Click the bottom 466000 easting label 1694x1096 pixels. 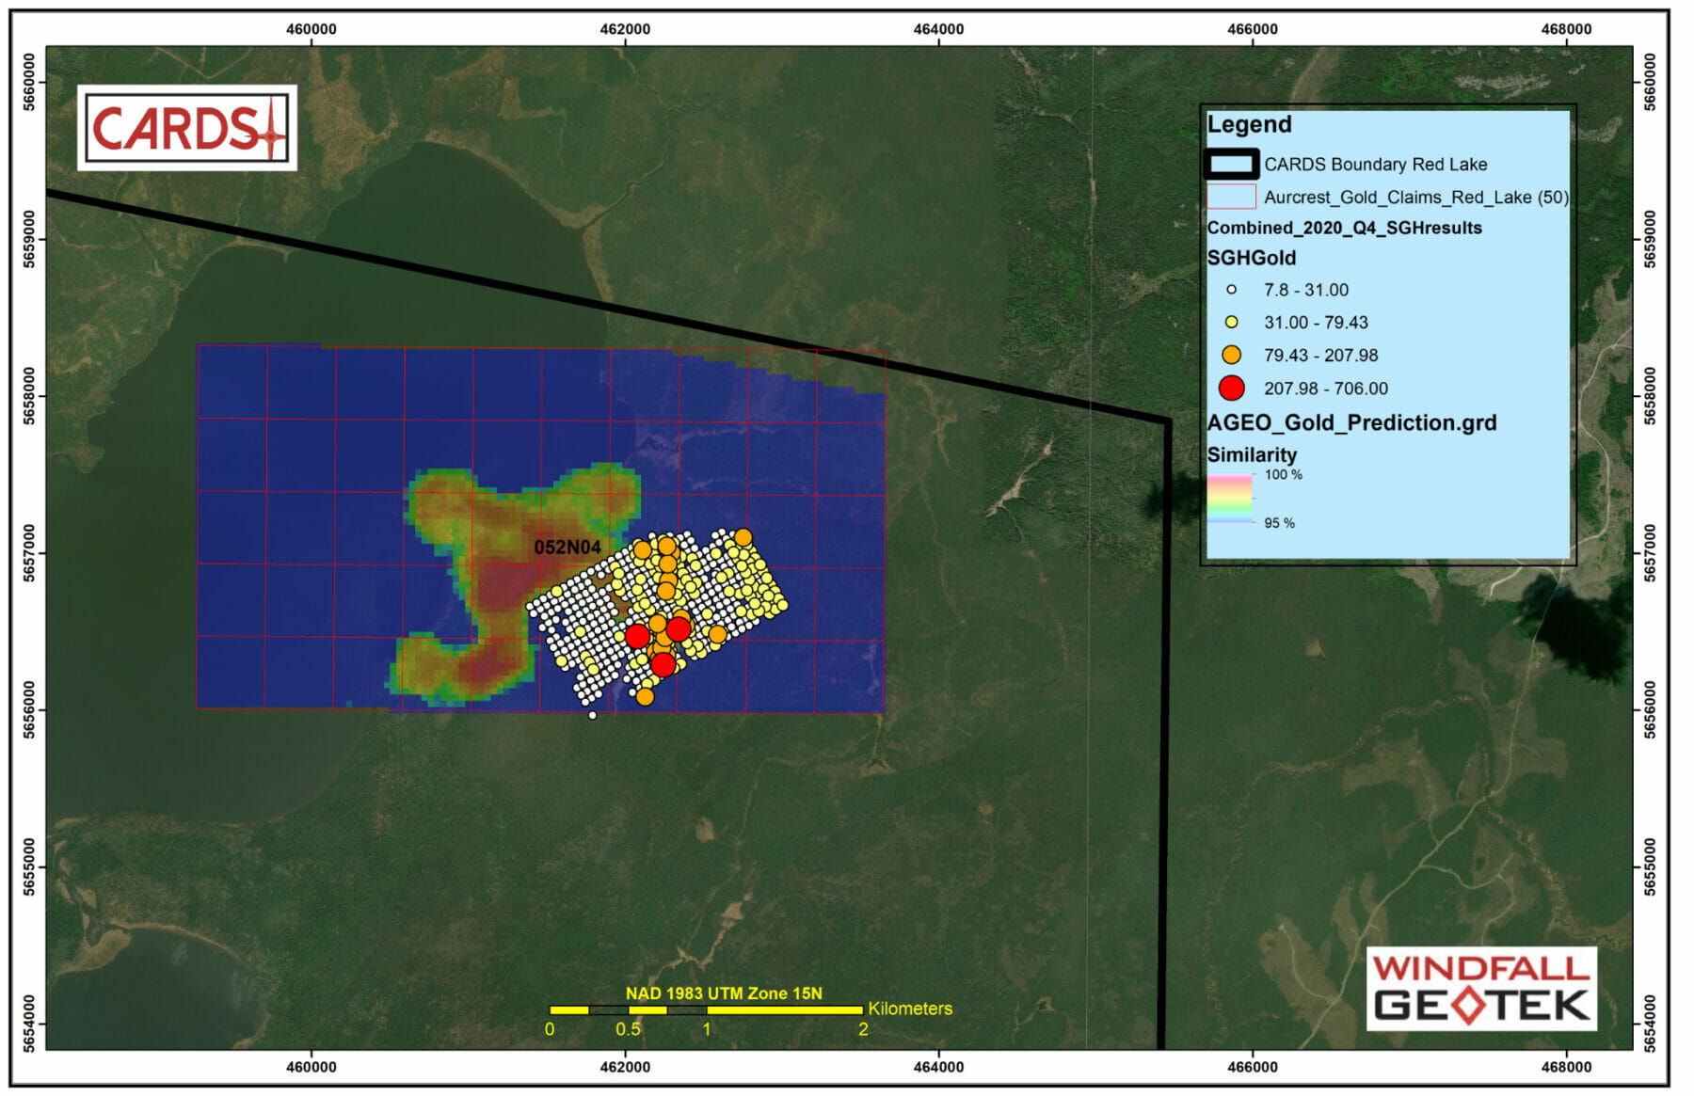pos(1253,1067)
